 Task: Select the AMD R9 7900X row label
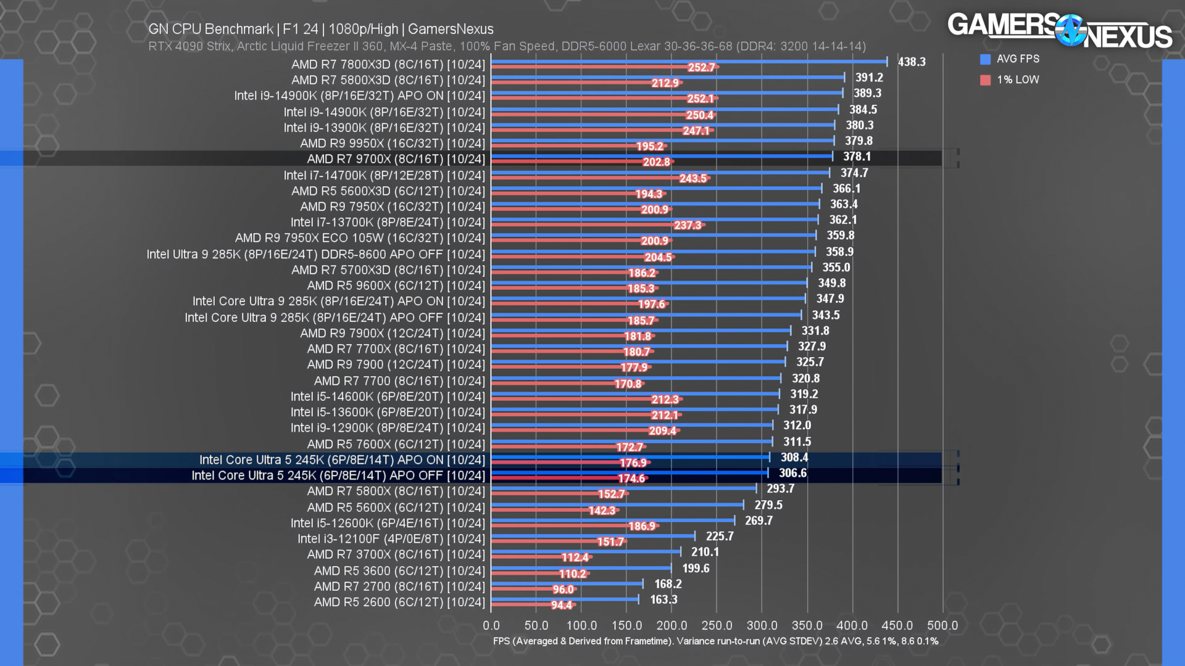pyautogui.click(x=393, y=334)
